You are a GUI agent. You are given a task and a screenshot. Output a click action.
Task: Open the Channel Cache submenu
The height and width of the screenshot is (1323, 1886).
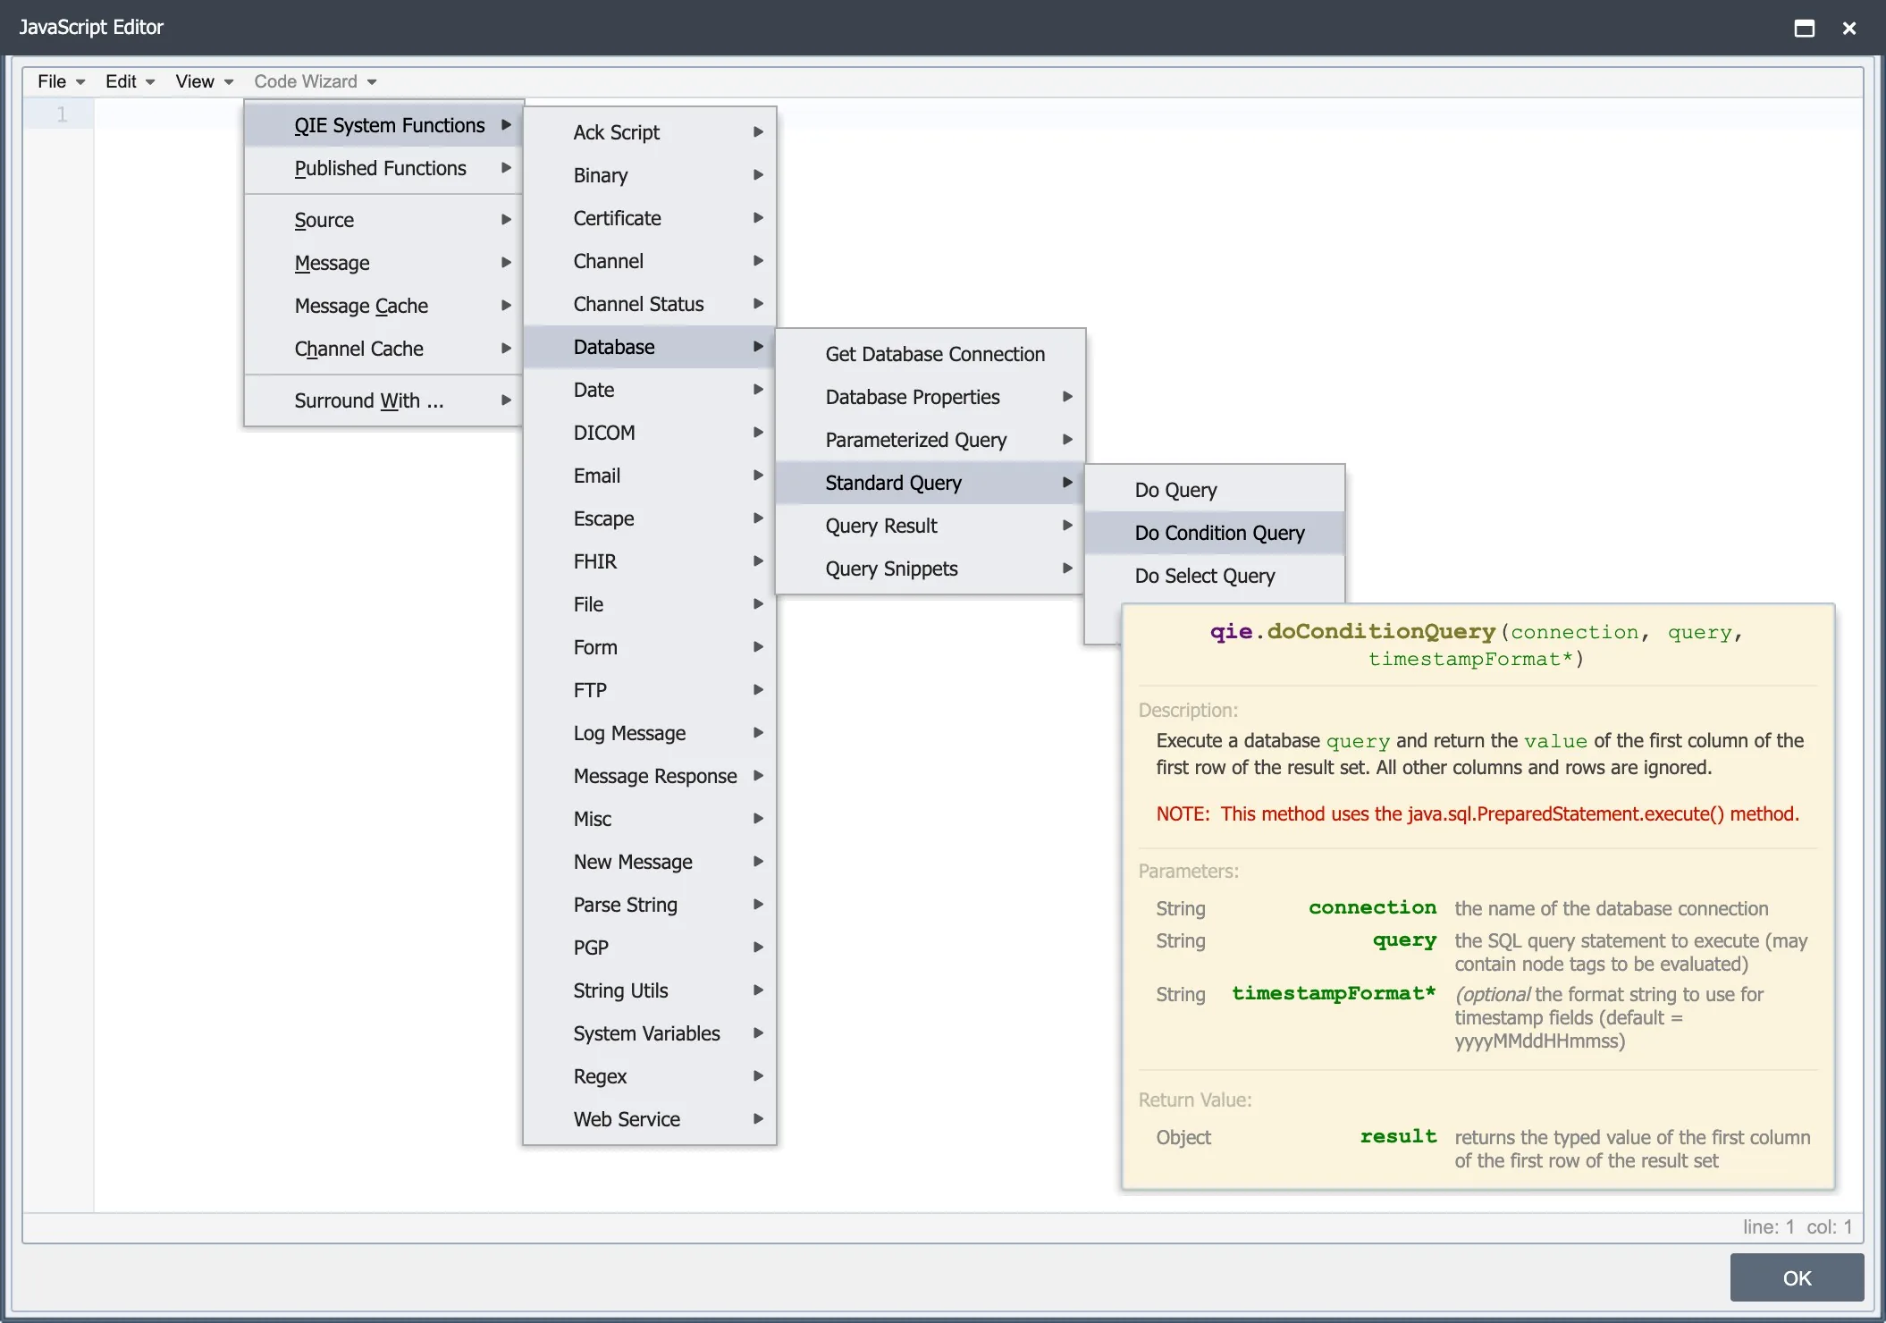pyautogui.click(x=383, y=349)
